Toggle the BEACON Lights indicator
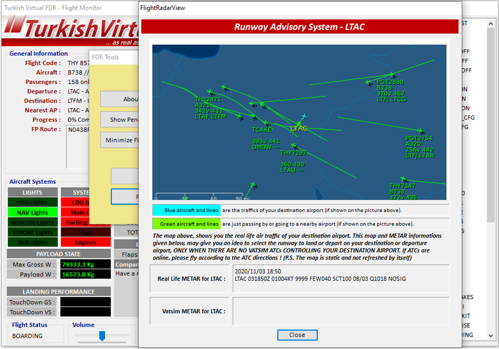 33,223
